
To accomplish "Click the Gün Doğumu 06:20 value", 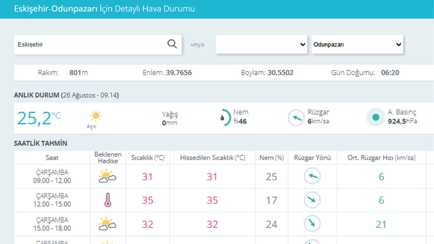I will pos(390,73).
